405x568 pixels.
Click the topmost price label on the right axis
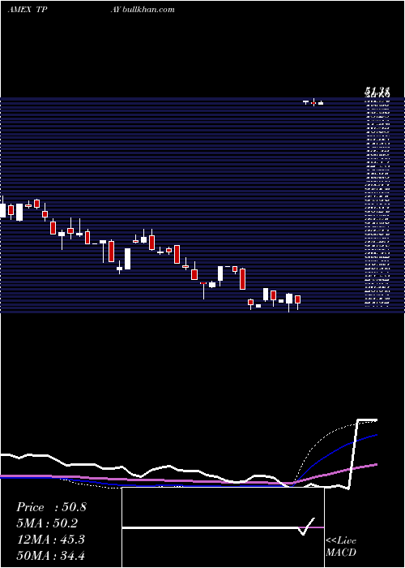(x=377, y=93)
